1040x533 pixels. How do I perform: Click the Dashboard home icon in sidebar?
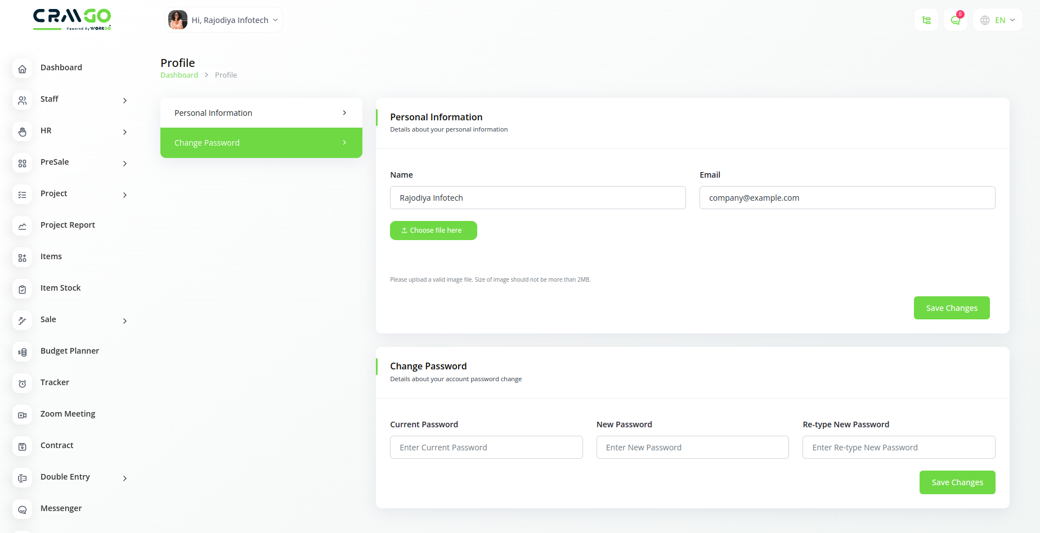click(23, 69)
